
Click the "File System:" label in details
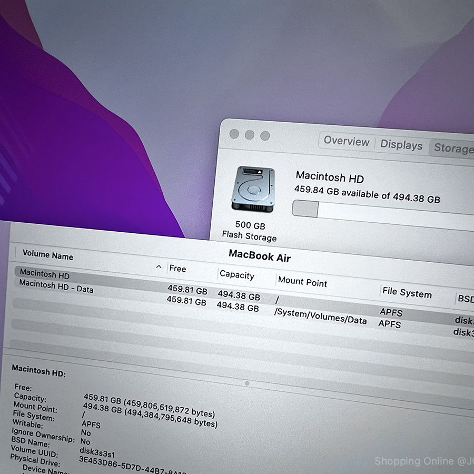(x=34, y=416)
